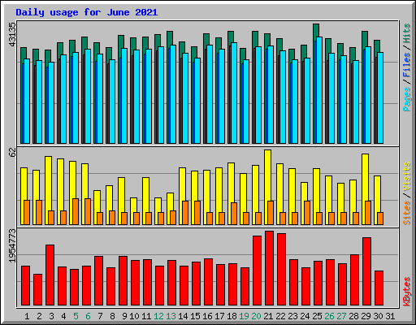
Task: Click the 43135 hits axis value
Action: pos(12,34)
